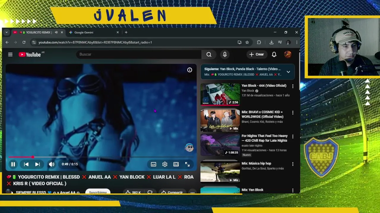Screen dimensions: 380x213
Task: Click the 'euaio late nights' channel name
Action: [x=252, y=146]
